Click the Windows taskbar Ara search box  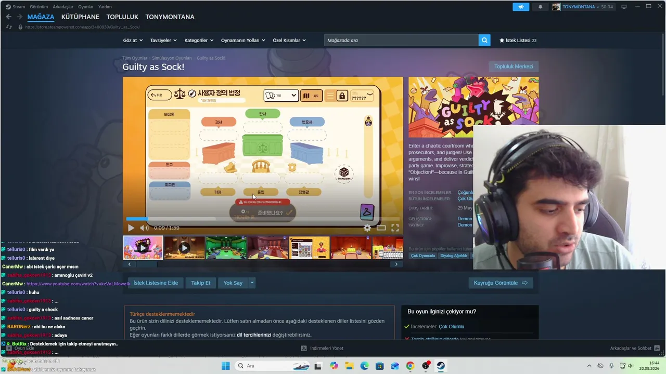(272, 366)
